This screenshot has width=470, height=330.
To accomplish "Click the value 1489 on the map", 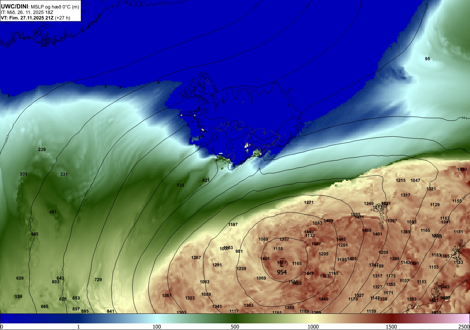I will [x=462, y=169].
